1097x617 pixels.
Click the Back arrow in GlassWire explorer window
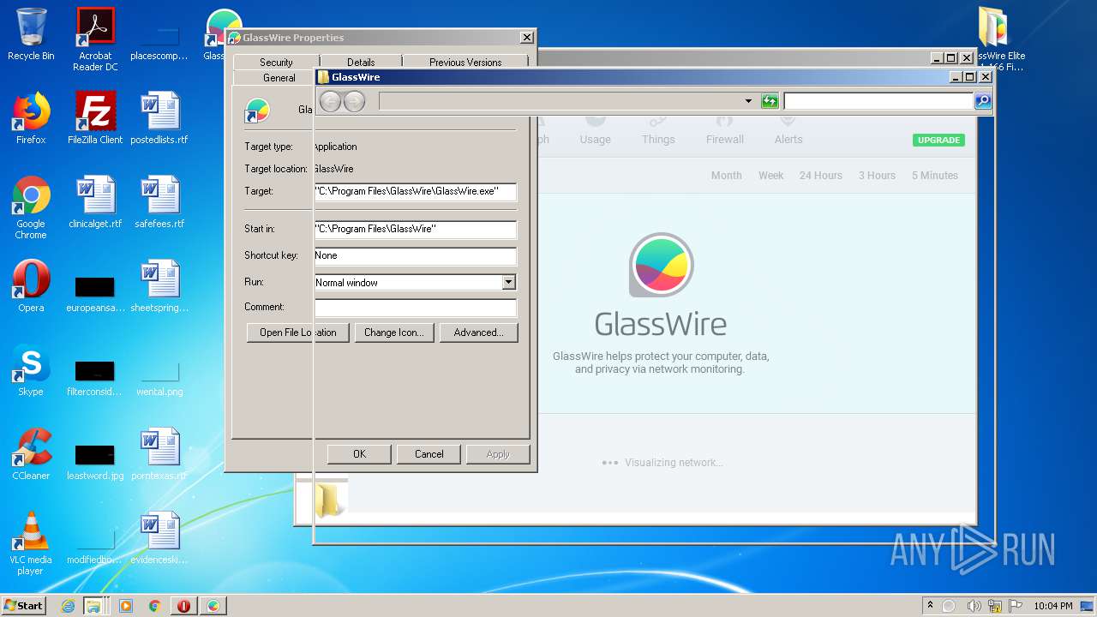330,101
